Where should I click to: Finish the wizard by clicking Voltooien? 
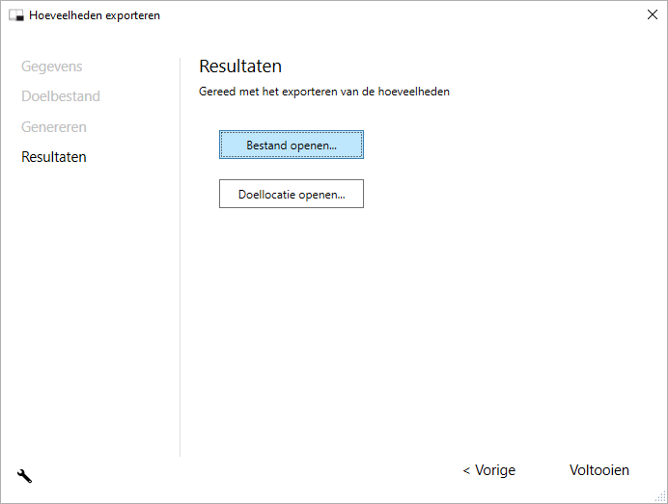[x=598, y=470]
